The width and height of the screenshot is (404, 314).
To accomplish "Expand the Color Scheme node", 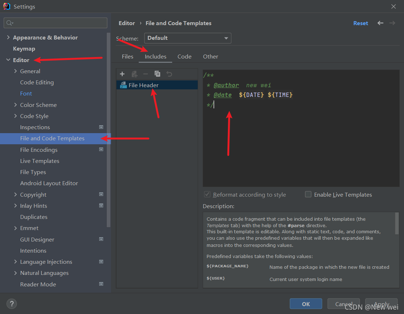I will (15, 105).
